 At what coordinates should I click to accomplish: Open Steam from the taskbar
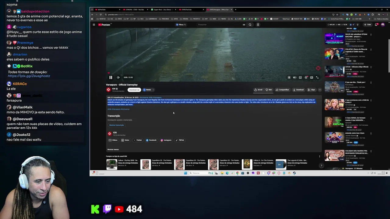(294, 173)
